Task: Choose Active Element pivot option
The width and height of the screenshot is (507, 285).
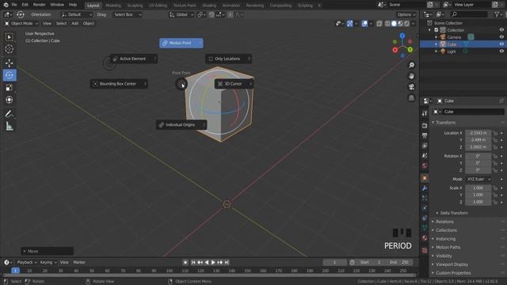Action: click(134, 59)
